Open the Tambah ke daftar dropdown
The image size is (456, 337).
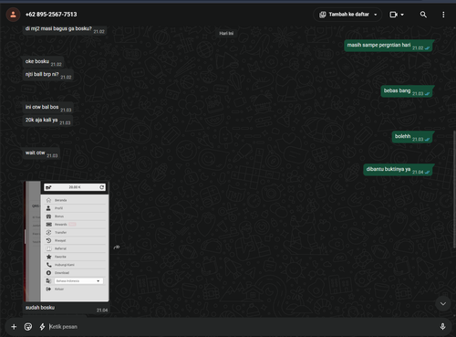pos(347,15)
